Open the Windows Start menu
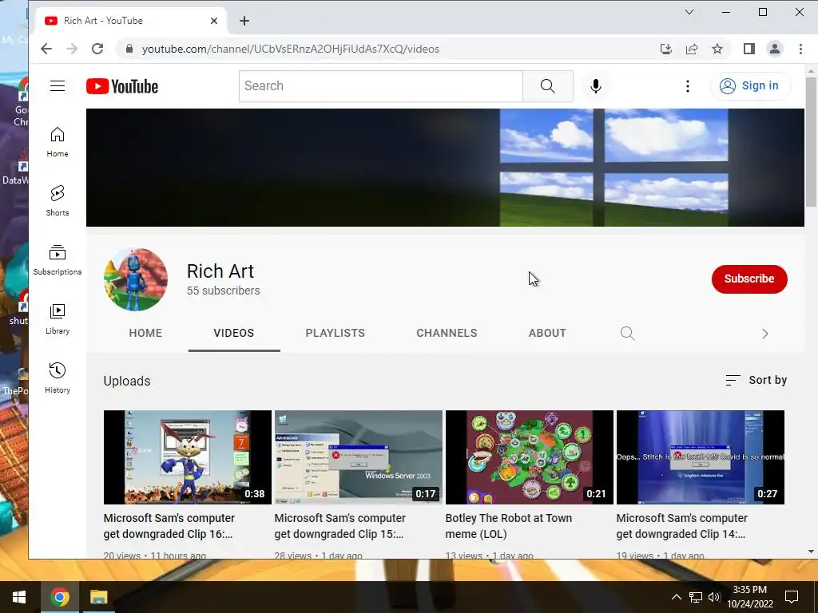This screenshot has width=818, height=613. tap(19, 597)
